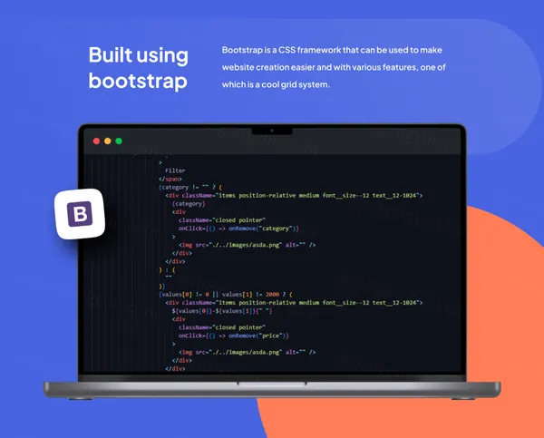Click the ${values[0]}-${values[1]} template line
The height and width of the screenshot is (438, 544).
tap(216, 310)
